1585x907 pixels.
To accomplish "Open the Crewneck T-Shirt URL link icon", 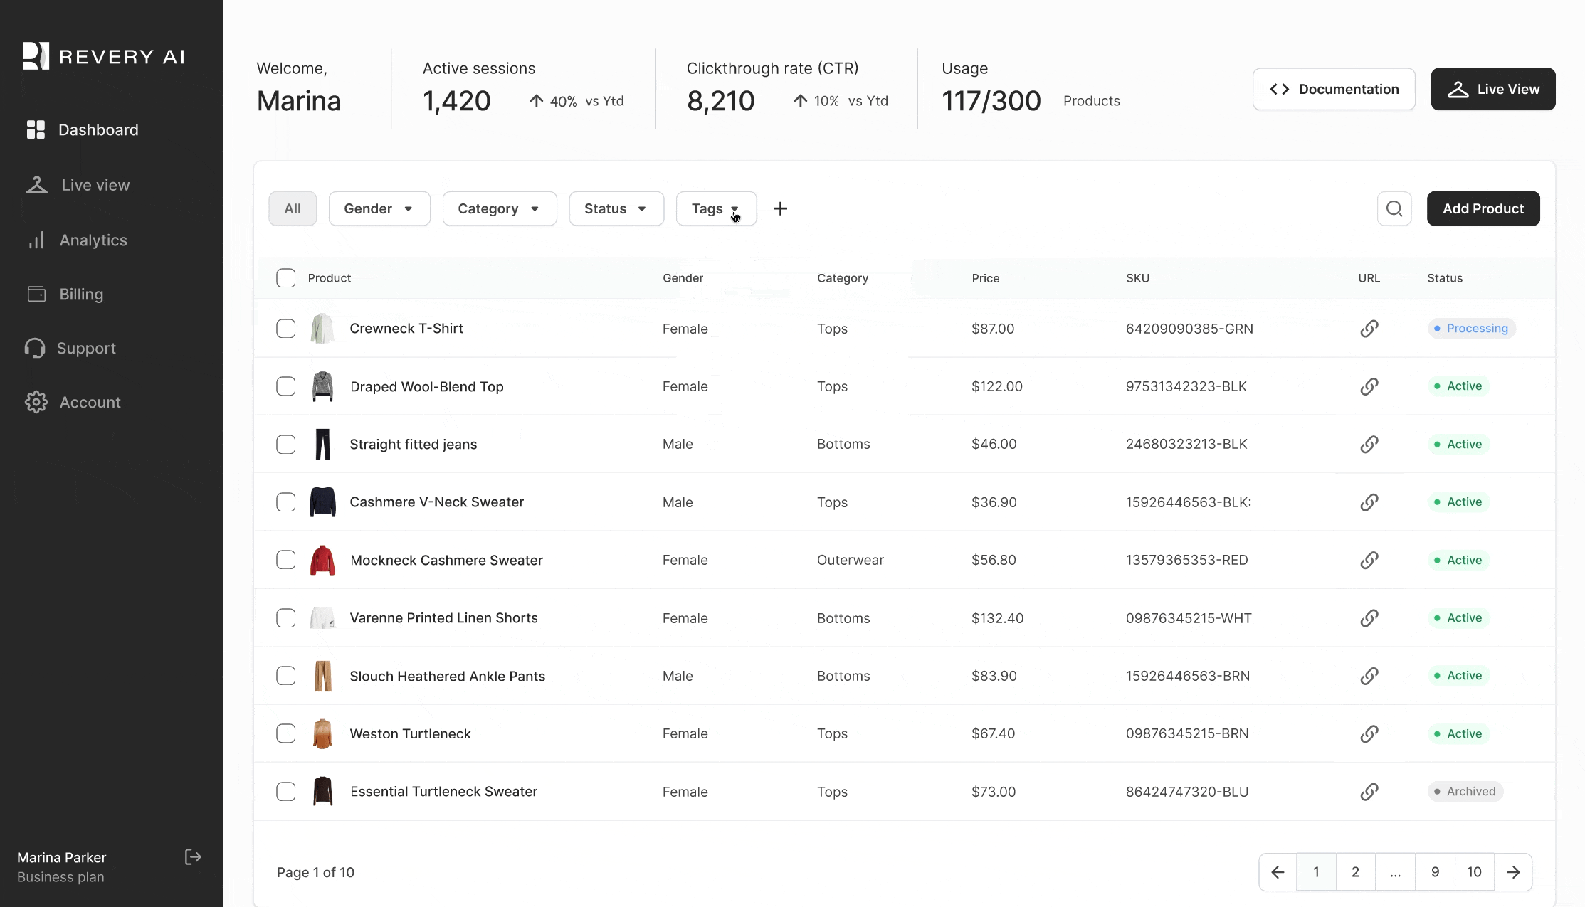I will click(1369, 329).
